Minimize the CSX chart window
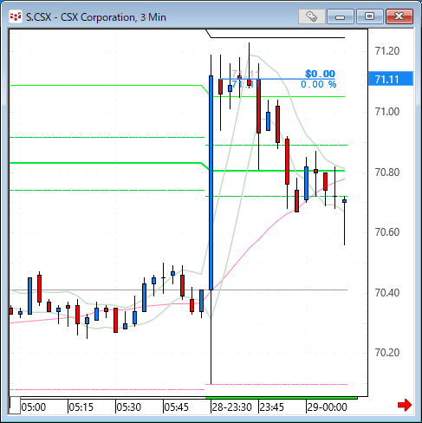Viewport: 422px width, 423px height. pyautogui.click(x=341, y=16)
